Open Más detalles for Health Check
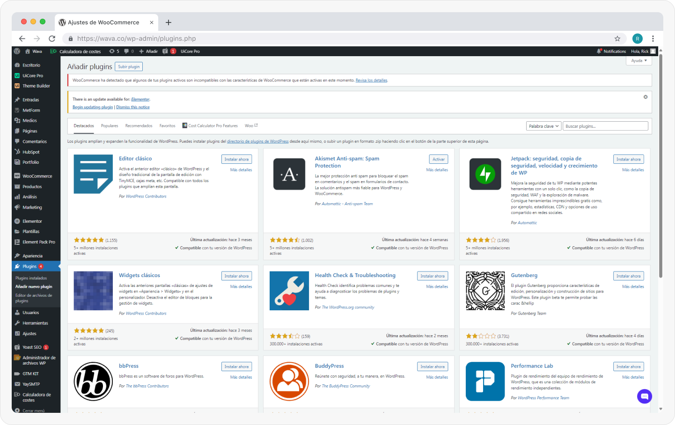The width and height of the screenshot is (675, 425). [437, 286]
